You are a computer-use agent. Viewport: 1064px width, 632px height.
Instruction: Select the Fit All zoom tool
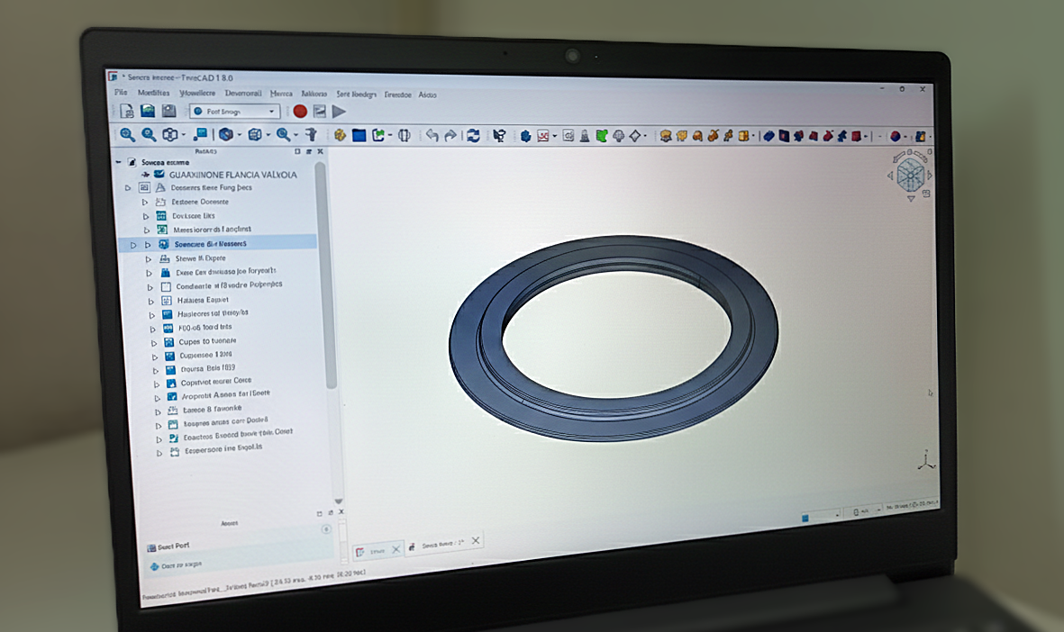[x=127, y=135]
